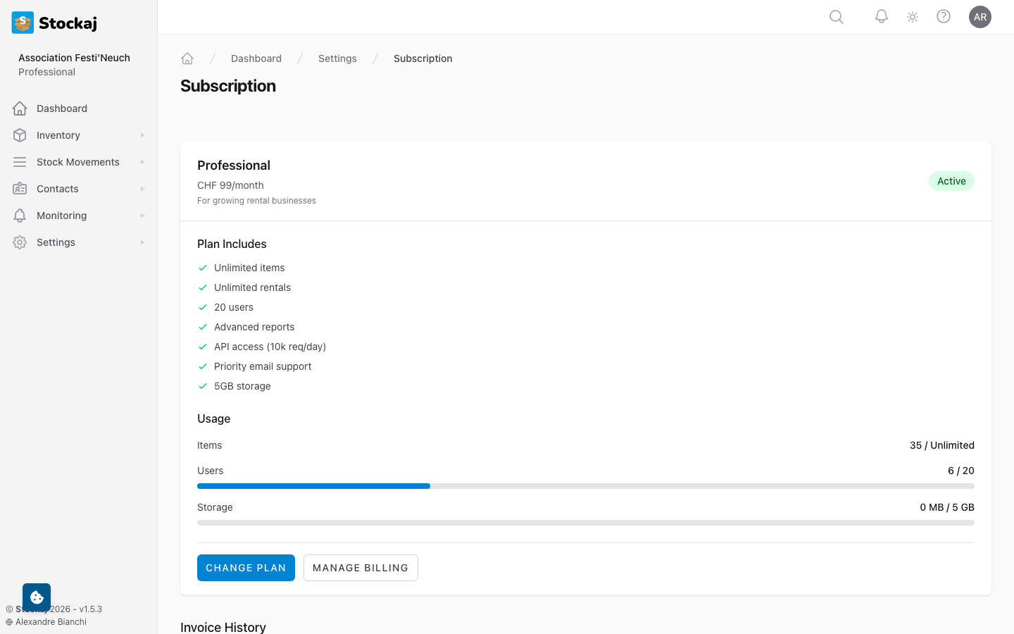
Task: Click 'API access (10k req/day)' text
Action: 270,347
